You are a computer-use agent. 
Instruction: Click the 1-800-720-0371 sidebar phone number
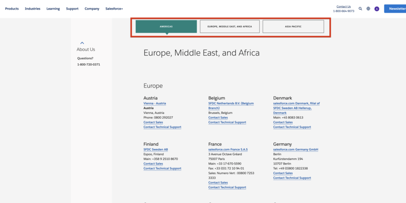88,64
